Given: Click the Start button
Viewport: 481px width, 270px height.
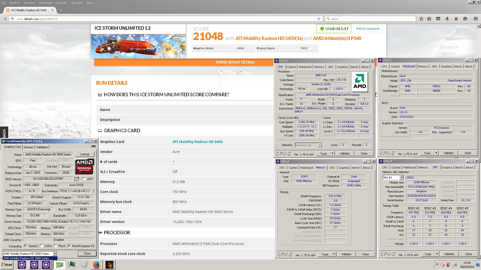Looking at the screenshot, I should coord(7,265).
